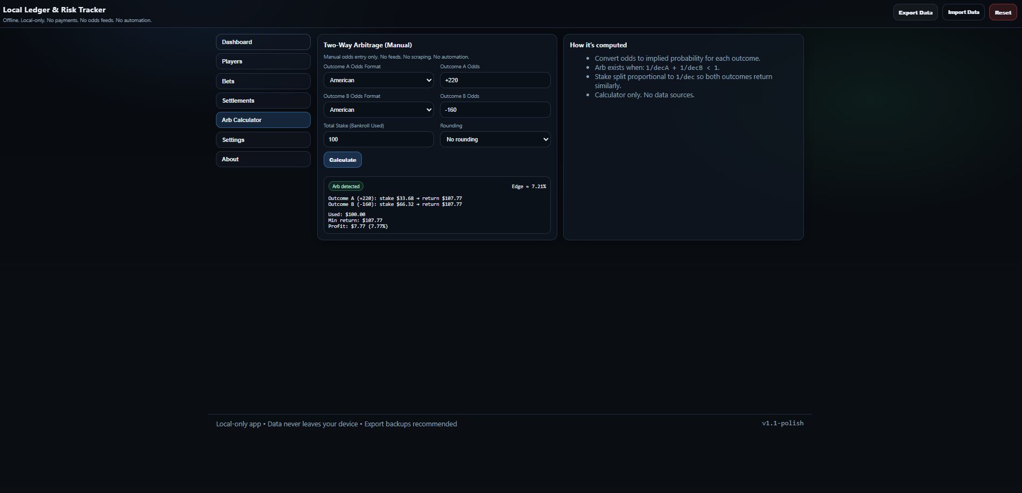The width and height of the screenshot is (1022, 493).
Task: Focus the Outcome B Odds field
Action: 495,110
